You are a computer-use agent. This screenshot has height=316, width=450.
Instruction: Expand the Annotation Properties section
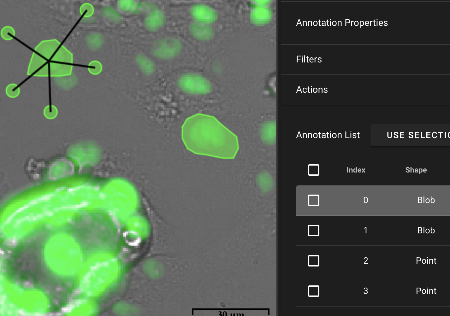342,23
